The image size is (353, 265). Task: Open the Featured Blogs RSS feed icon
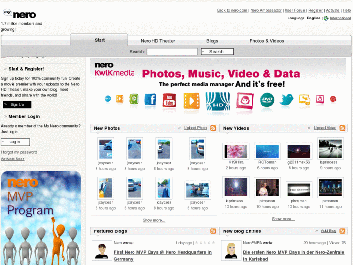pyautogui.click(x=213, y=231)
